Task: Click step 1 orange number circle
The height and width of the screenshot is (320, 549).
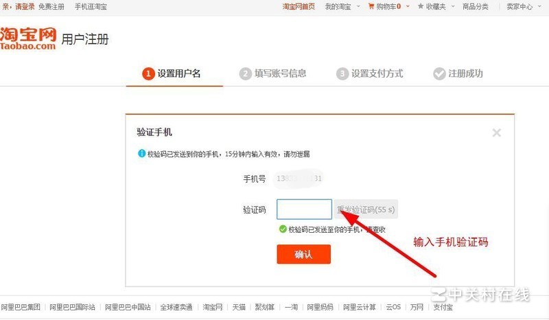Action: tap(148, 73)
